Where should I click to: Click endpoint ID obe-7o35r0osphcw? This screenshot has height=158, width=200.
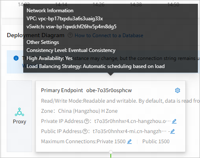[x=109, y=90]
